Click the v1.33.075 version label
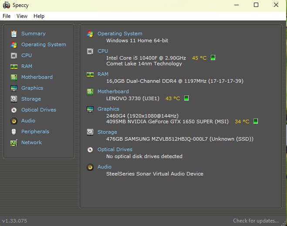Viewport: 287px width, 226px height. (15, 221)
